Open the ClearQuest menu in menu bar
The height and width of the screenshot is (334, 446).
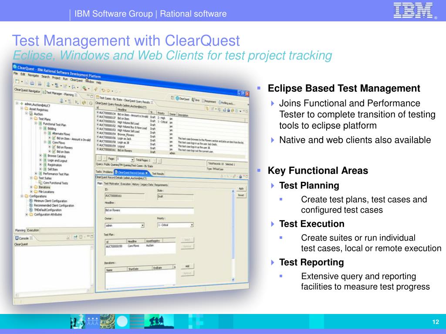pos(76,80)
